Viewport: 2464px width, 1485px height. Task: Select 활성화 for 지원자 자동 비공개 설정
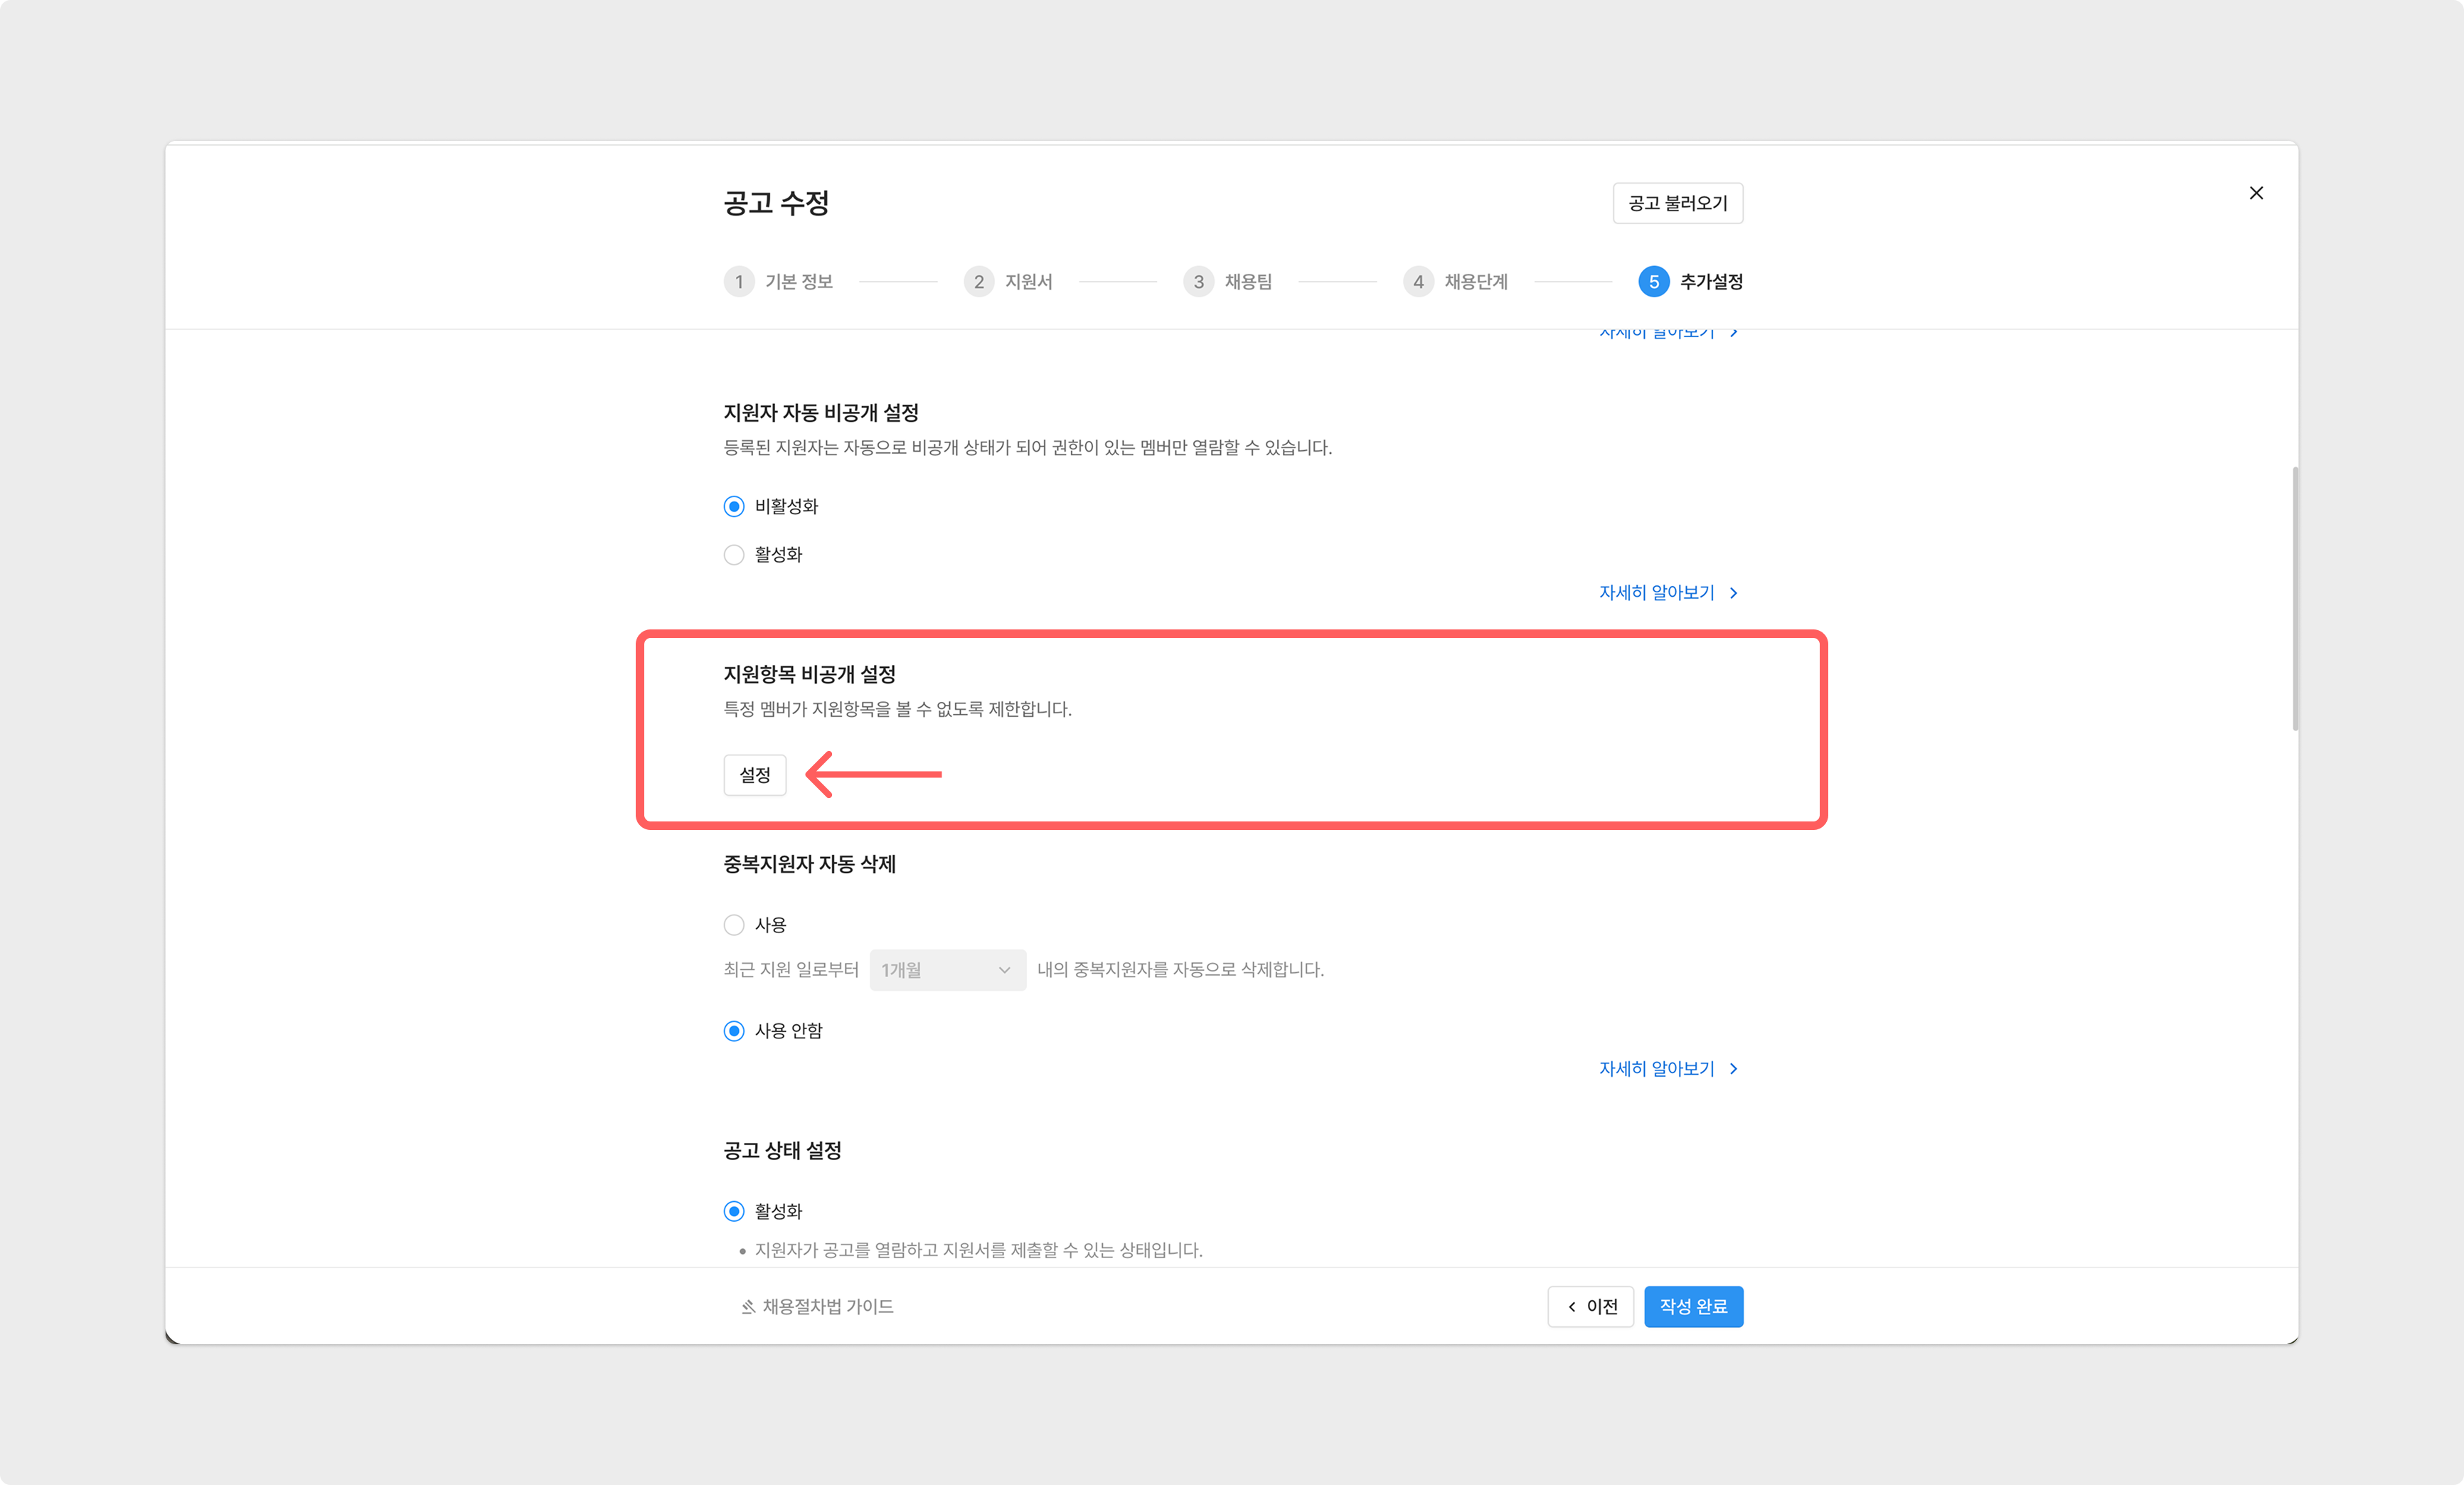[734, 555]
